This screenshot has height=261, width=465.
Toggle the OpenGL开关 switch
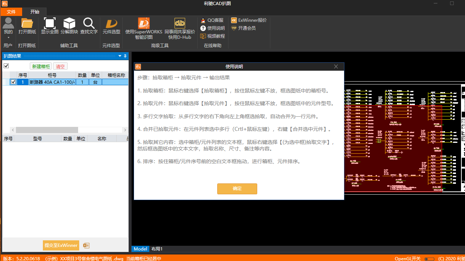(429, 259)
